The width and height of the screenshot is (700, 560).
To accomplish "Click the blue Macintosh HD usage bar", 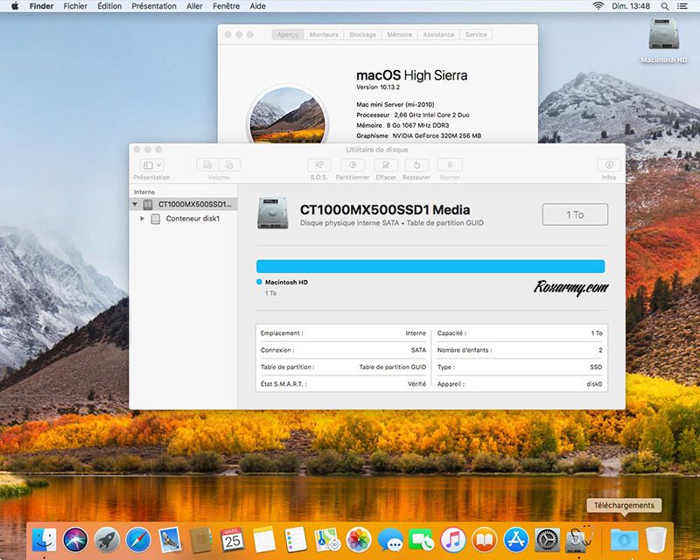I will coord(430,266).
